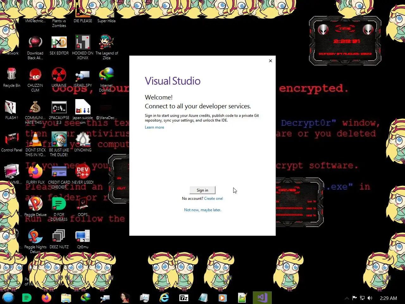Viewport: 405px width, 304px height.
Task: Open the FURRY FUX Firefox shortcut
Action: point(35,174)
